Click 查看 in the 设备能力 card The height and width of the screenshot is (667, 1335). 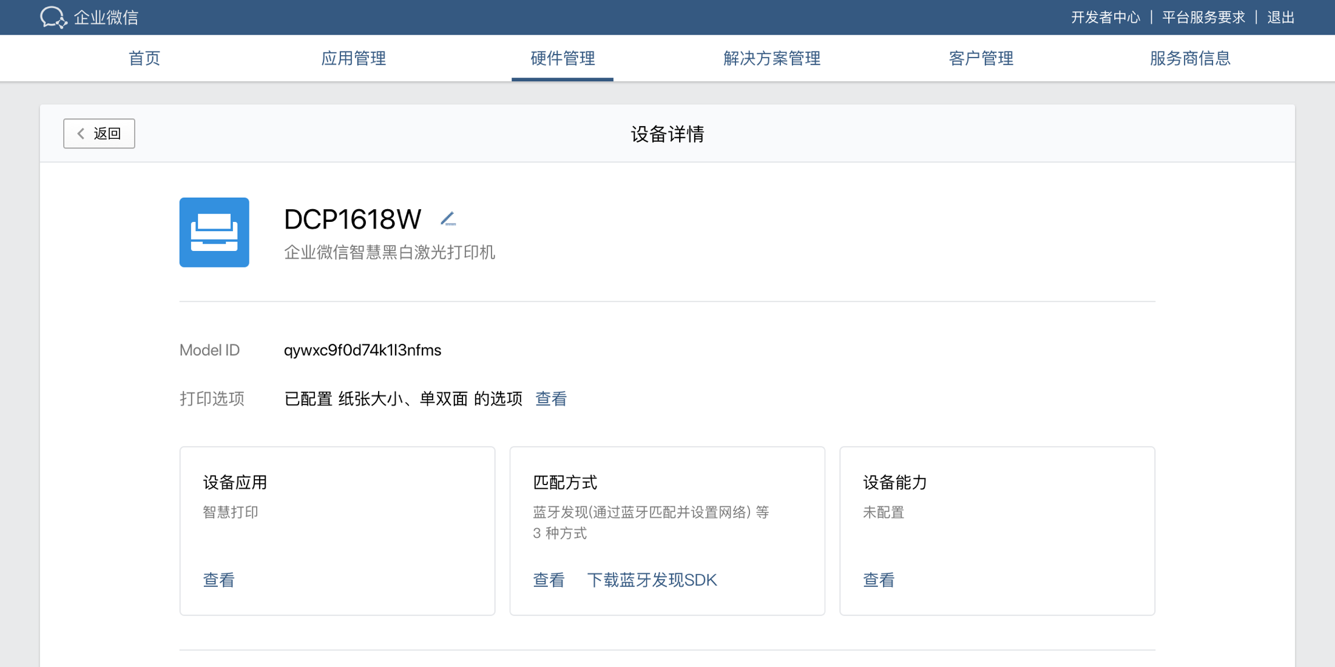[879, 580]
